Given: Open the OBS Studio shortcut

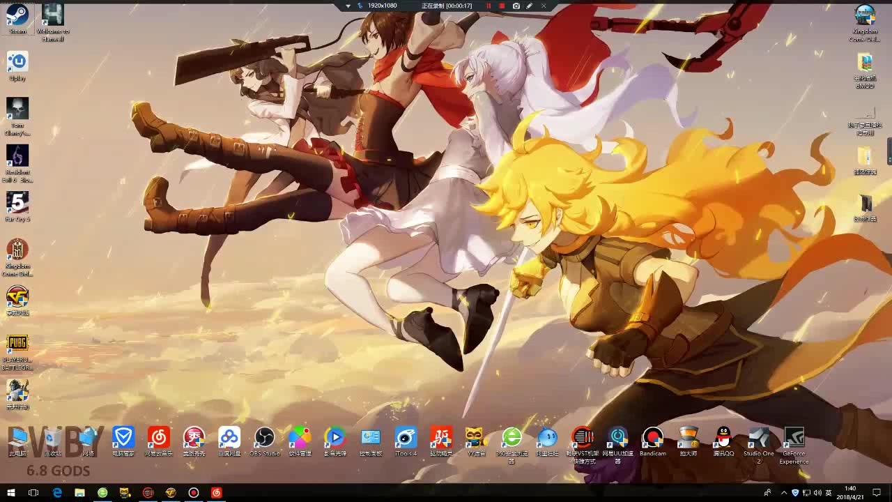Looking at the screenshot, I should click(x=264, y=441).
